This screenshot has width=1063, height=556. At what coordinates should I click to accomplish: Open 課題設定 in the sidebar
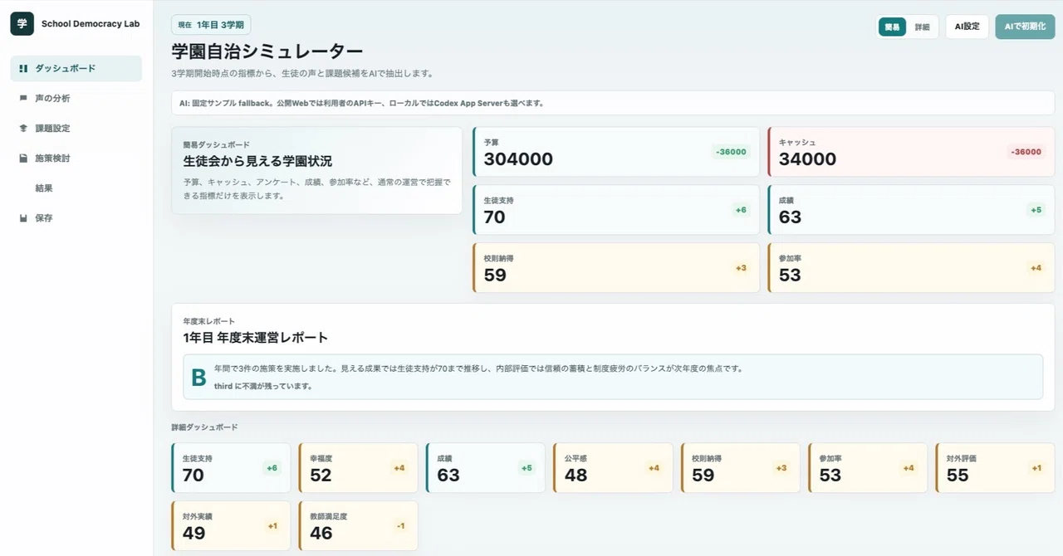tap(76, 129)
